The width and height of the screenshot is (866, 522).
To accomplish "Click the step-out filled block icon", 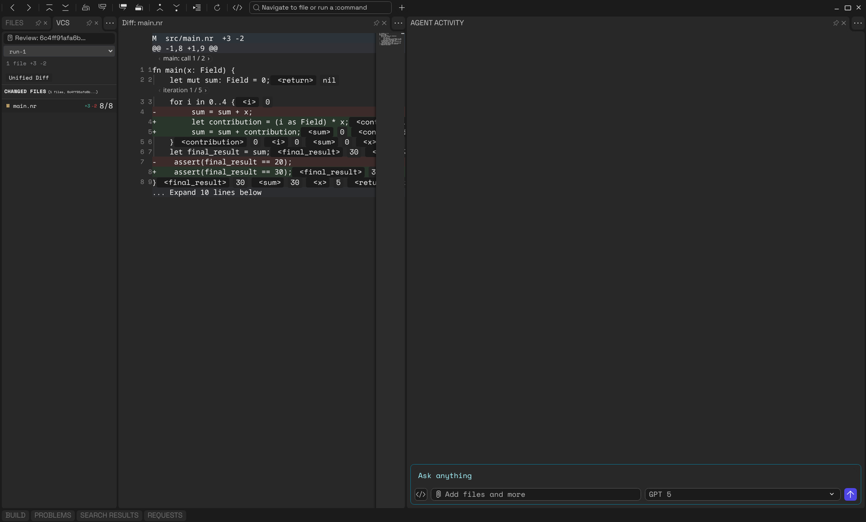I will pos(139,7).
